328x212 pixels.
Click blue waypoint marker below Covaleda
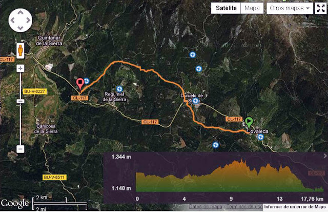click(x=260, y=137)
